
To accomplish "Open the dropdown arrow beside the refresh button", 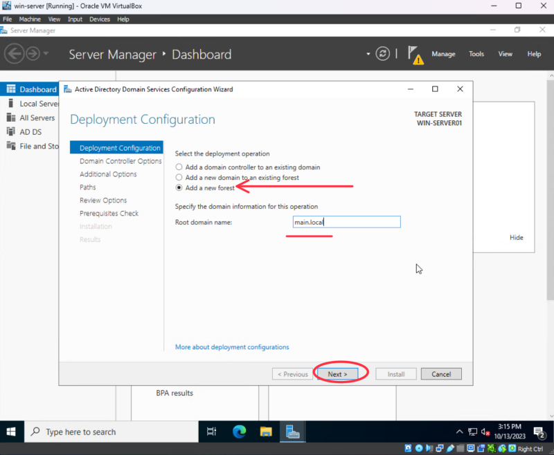I will tap(368, 54).
